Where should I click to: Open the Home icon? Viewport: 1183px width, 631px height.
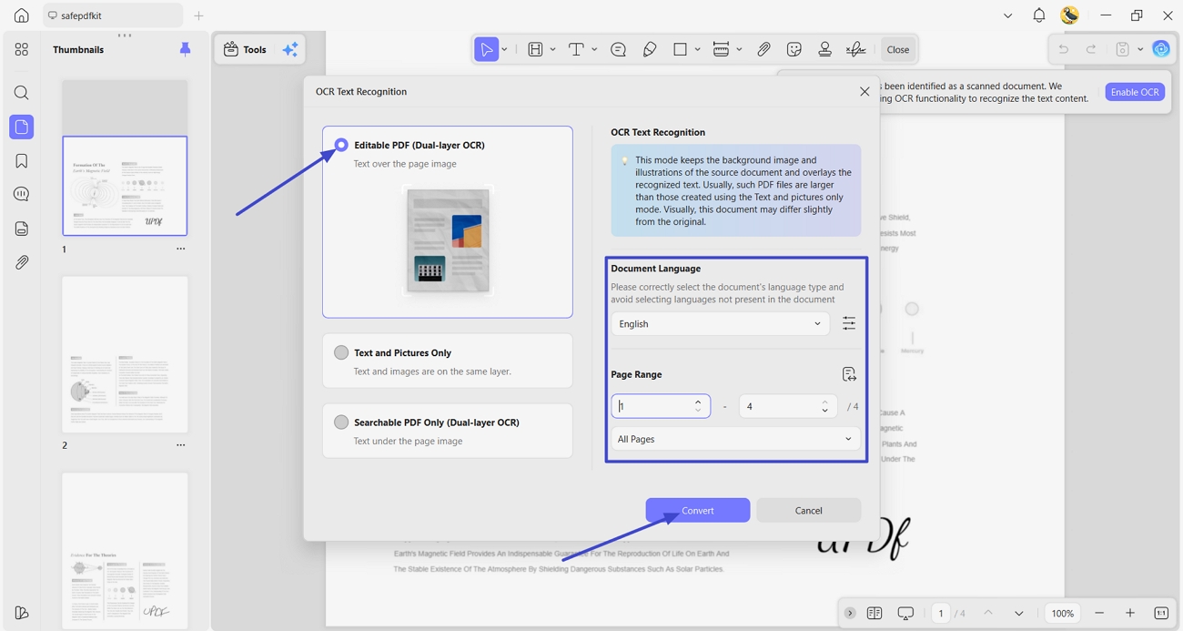(22, 15)
